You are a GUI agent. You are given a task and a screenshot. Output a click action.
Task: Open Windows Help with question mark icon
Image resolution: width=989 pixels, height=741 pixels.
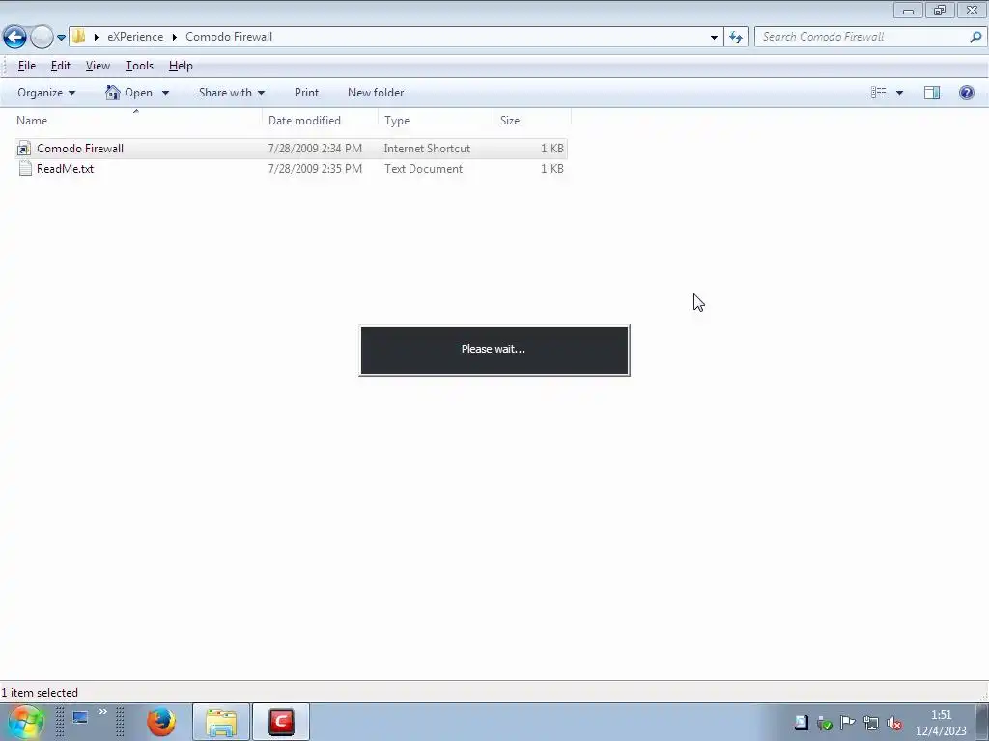(x=966, y=93)
